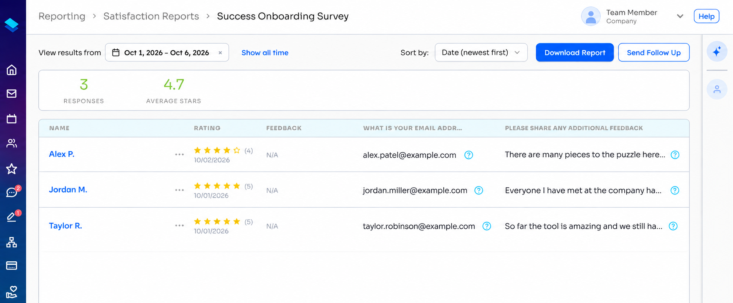733x303 pixels.
Task: Open the Jordan M. respondent link
Action: [68, 190]
